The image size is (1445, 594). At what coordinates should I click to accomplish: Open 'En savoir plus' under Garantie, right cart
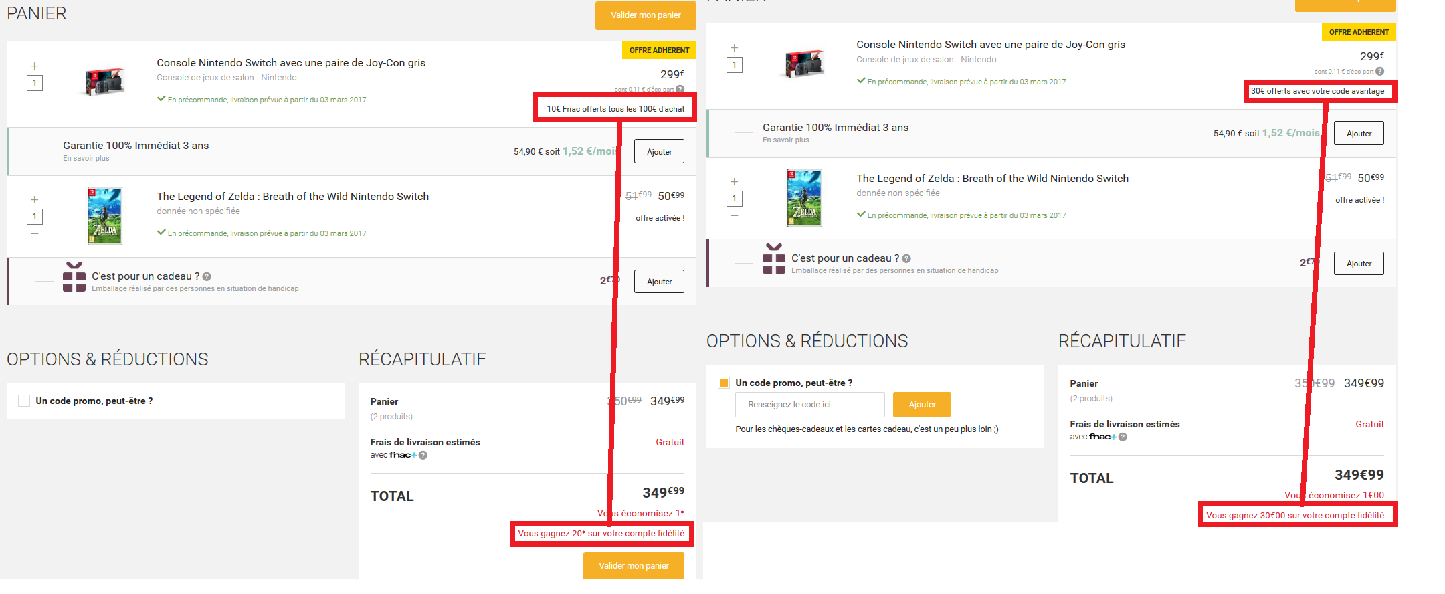click(786, 140)
